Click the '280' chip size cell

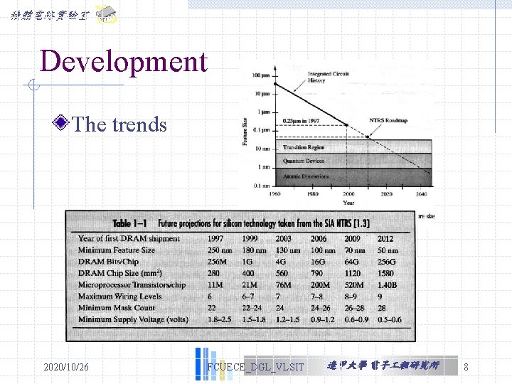point(213,273)
